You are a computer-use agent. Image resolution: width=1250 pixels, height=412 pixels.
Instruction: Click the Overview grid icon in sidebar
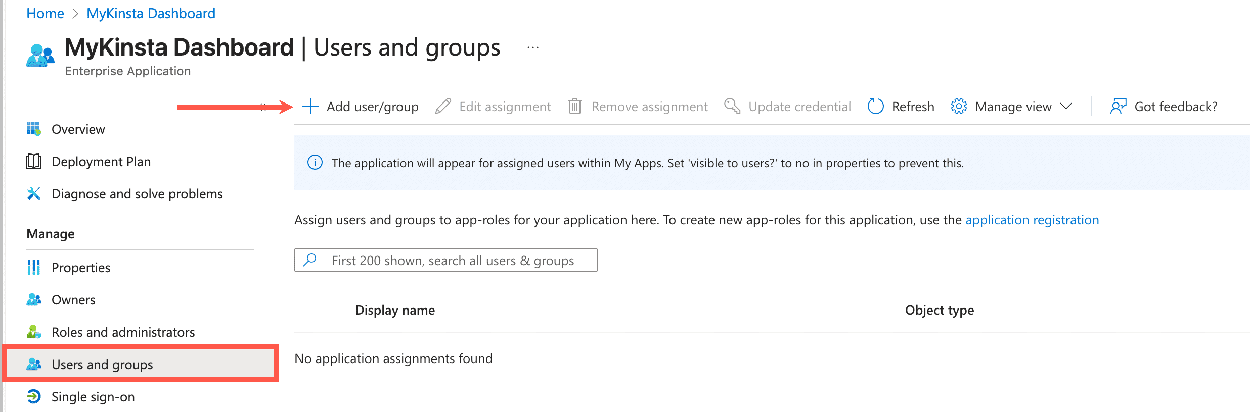tap(34, 129)
